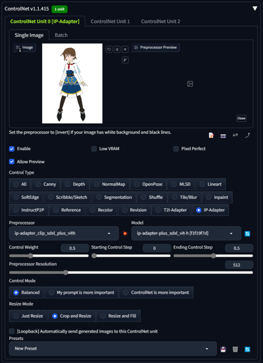This screenshot has width=263, height=363.
Task: Remove the uploaded image with X icon
Action: (125, 49)
